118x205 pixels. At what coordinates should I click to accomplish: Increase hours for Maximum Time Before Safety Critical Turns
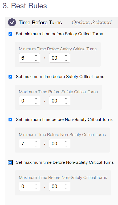(x=36, y=99)
